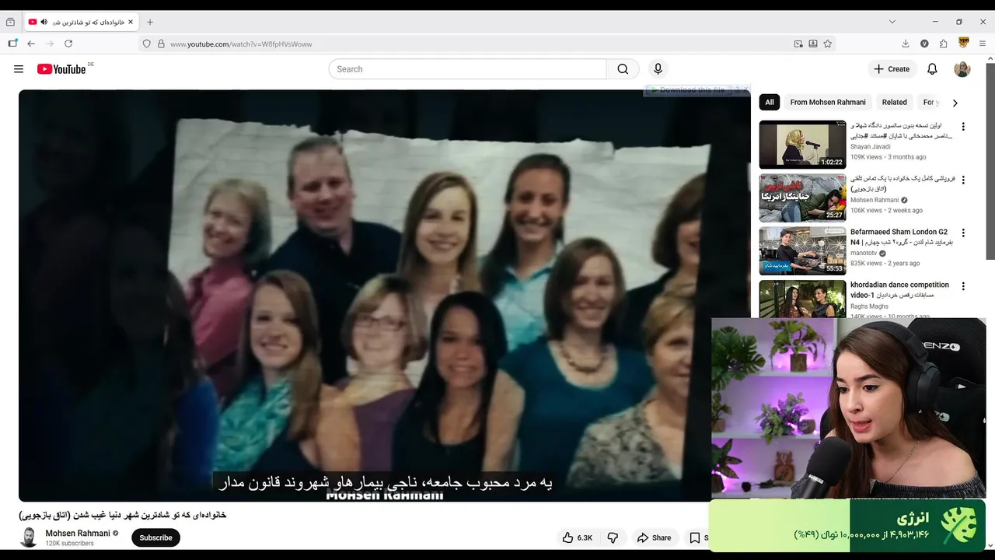Go to YouTube home via logo

(61, 69)
